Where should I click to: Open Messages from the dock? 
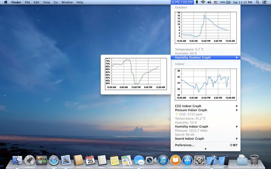pos(139,160)
